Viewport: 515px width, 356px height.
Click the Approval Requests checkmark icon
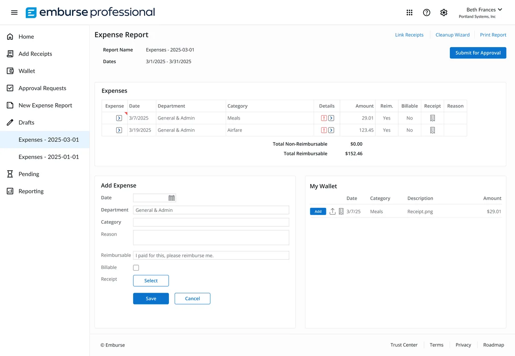[x=10, y=88]
